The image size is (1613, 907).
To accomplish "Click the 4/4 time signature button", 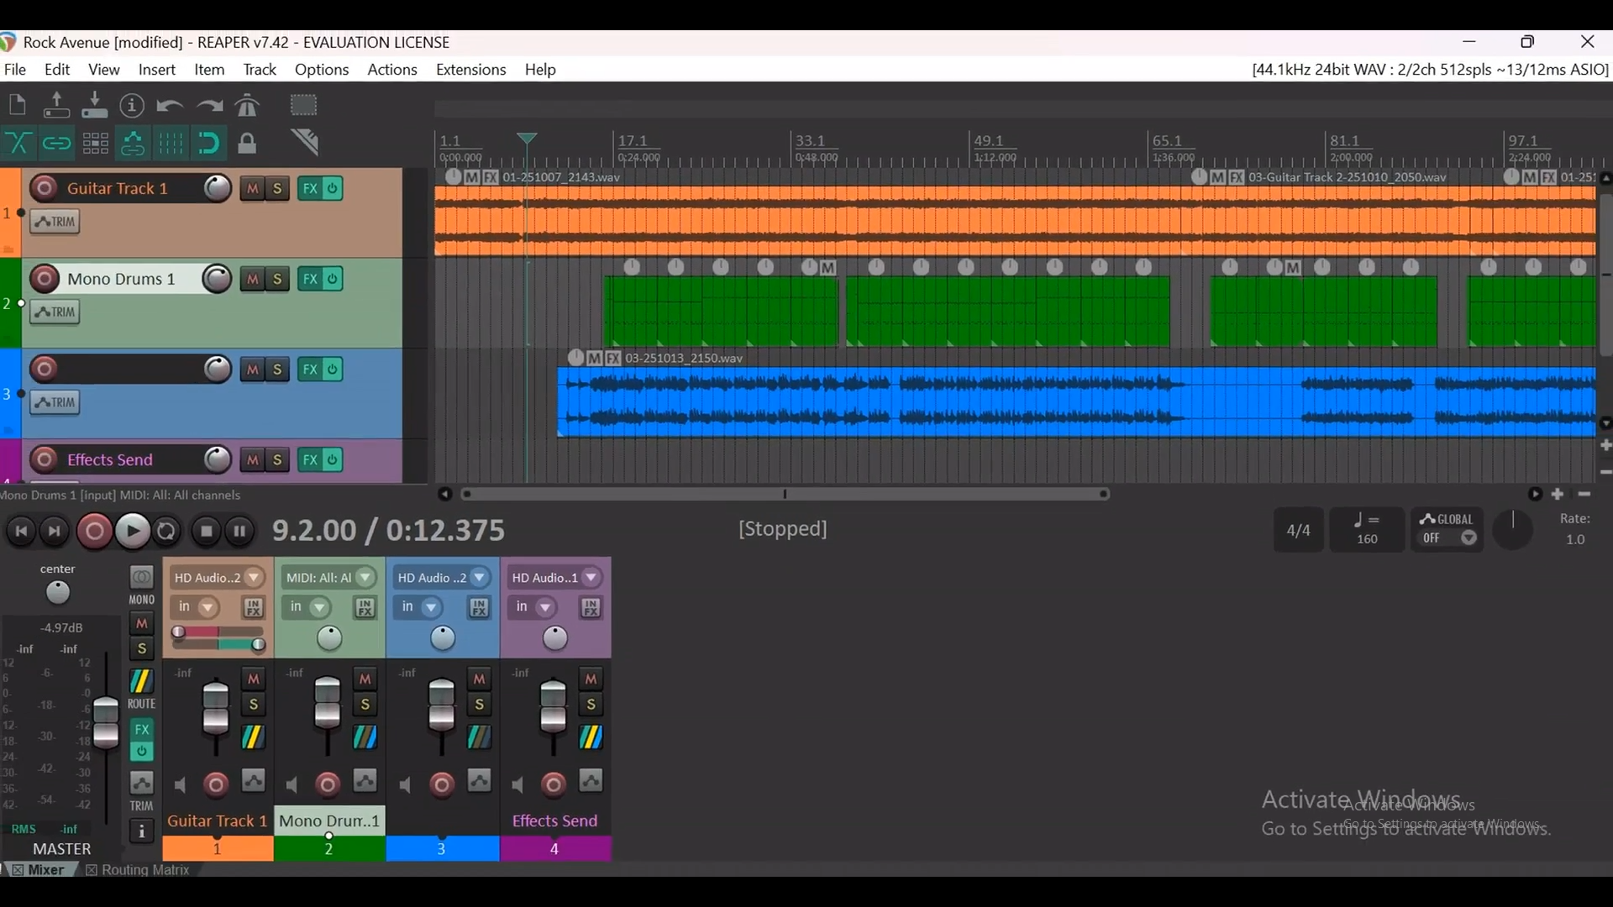I will tap(1298, 530).
